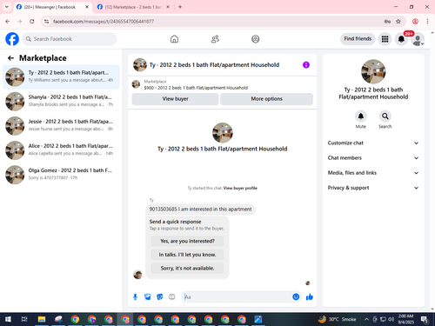Expand the Media, files and links section
The image size is (435, 326).
pyautogui.click(x=373, y=173)
